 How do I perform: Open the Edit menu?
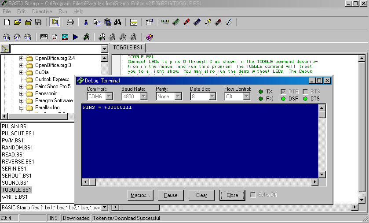pyautogui.click(x=21, y=11)
